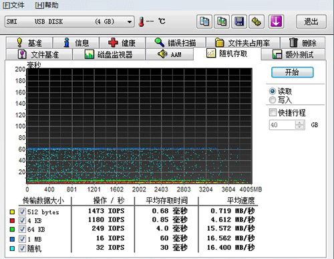The width and height of the screenshot is (334, 259).
Task: Click the 传输数据大小 column header
Action: point(43,201)
